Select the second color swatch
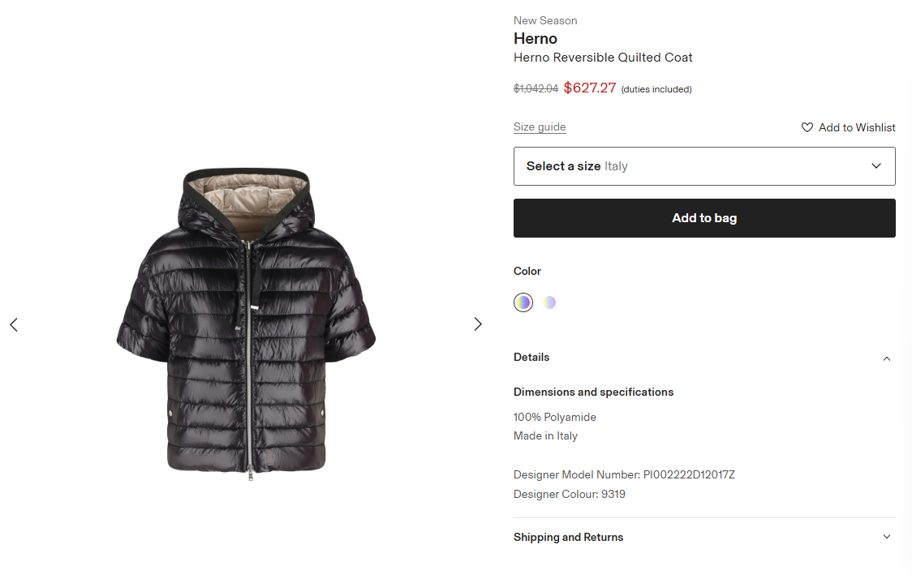This screenshot has height=579, width=912. coord(550,302)
